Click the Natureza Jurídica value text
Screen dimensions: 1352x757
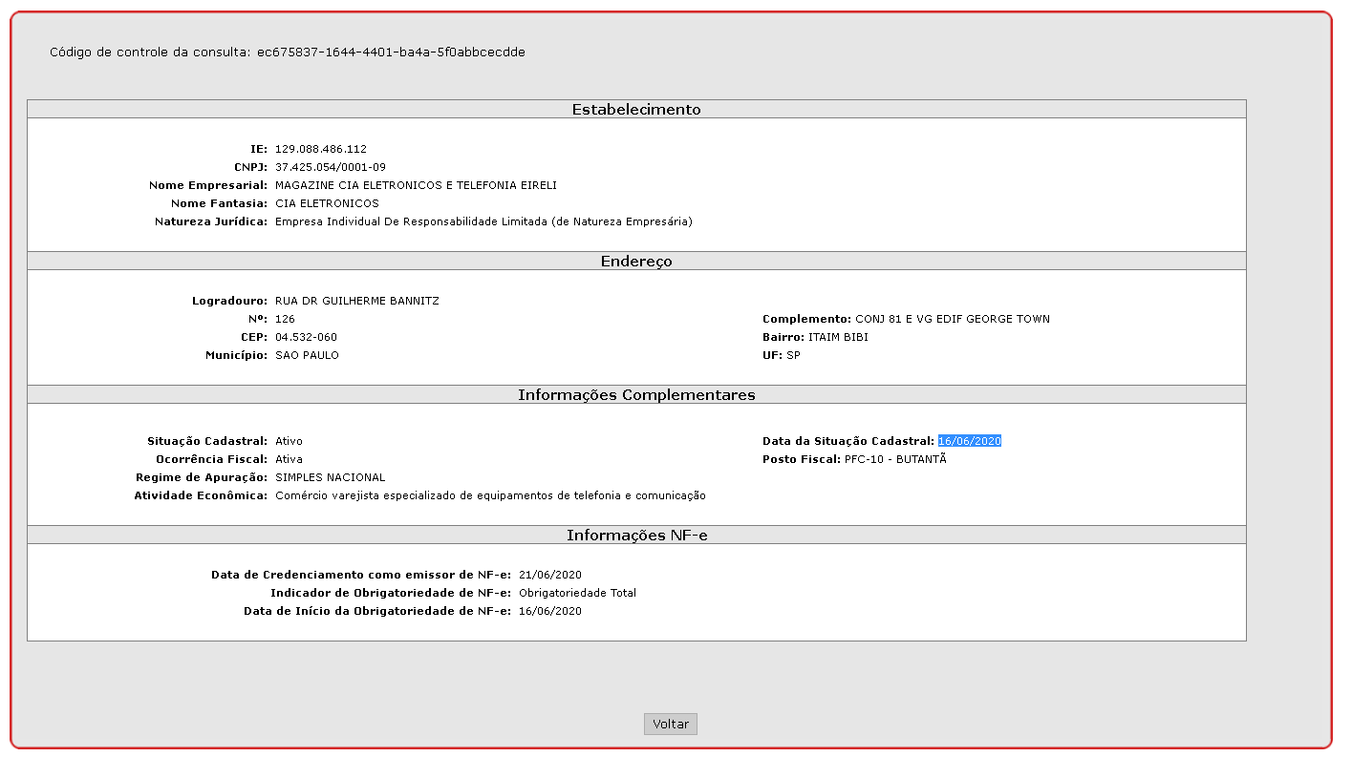point(483,221)
